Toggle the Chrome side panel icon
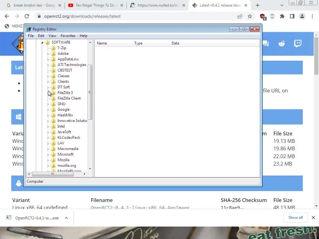The height and width of the screenshot is (239, 319). click(292, 16)
